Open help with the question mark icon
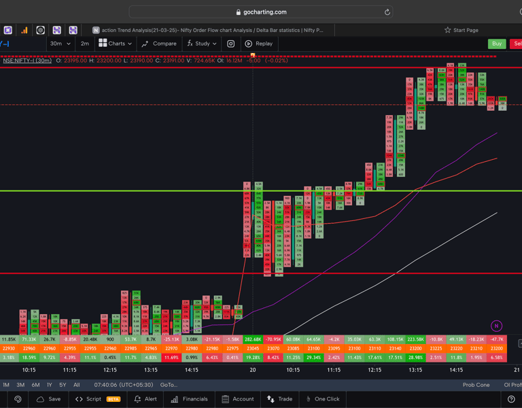 point(511,399)
